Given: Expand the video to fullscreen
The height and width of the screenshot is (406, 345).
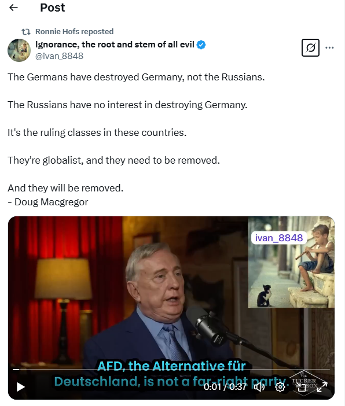Looking at the screenshot, I should [x=322, y=387].
